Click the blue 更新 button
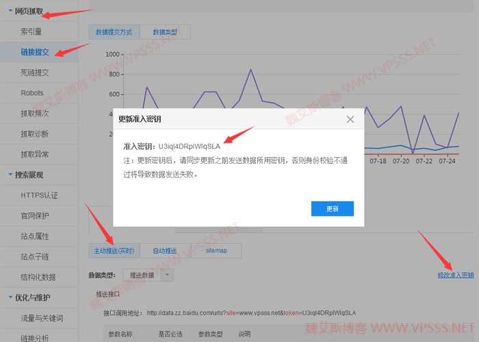The height and width of the screenshot is (342, 479). [x=332, y=208]
